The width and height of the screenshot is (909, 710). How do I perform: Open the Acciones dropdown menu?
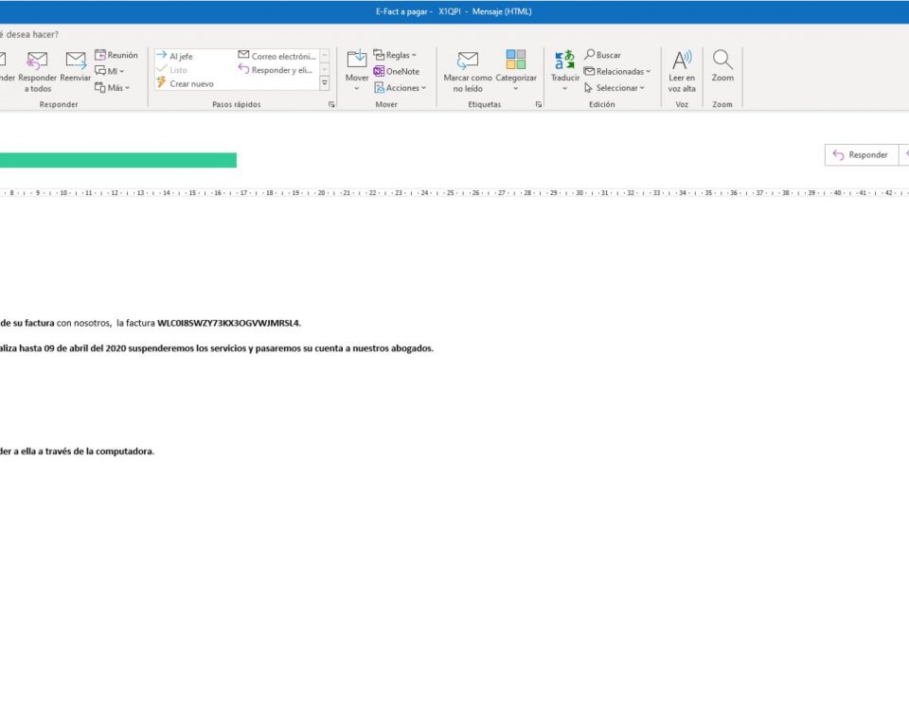[400, 88]
